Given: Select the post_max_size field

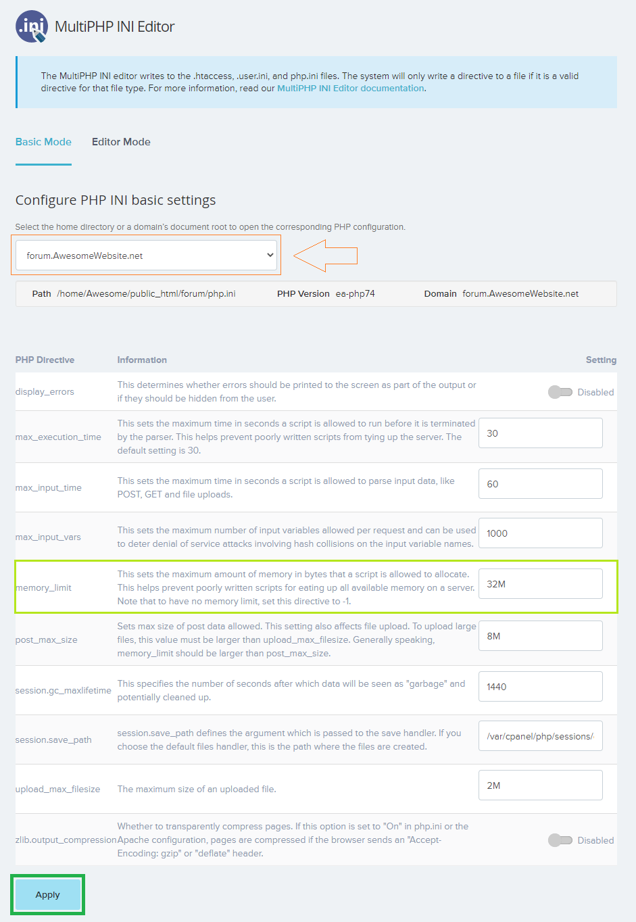Looking at the screenshot, I should pyautogui.click(x=540, y=636).
